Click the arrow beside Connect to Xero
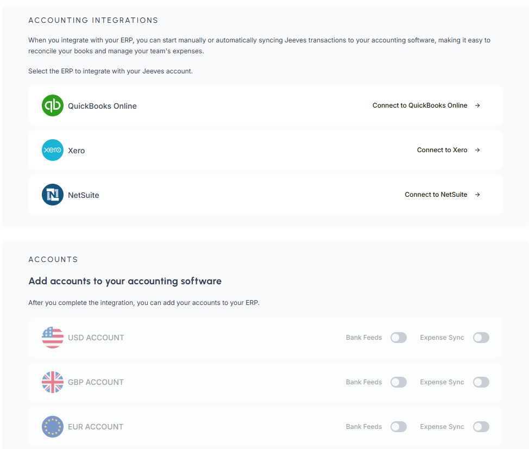 477,150
